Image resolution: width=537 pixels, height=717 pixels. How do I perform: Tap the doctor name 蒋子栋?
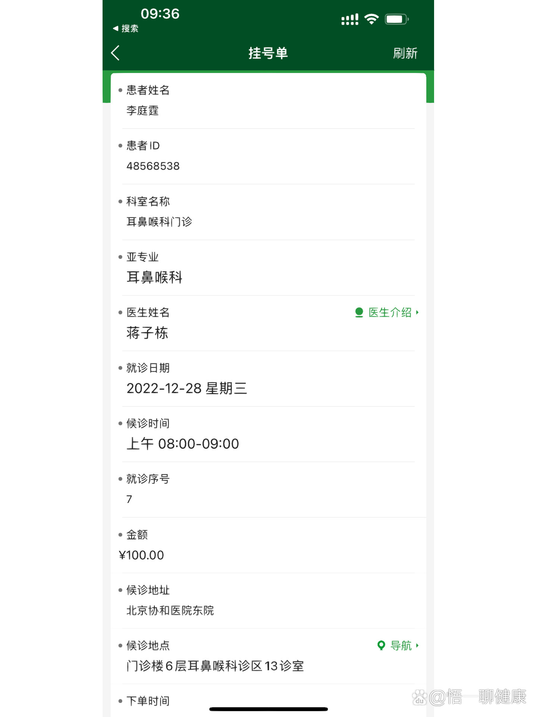click(147, 333)
